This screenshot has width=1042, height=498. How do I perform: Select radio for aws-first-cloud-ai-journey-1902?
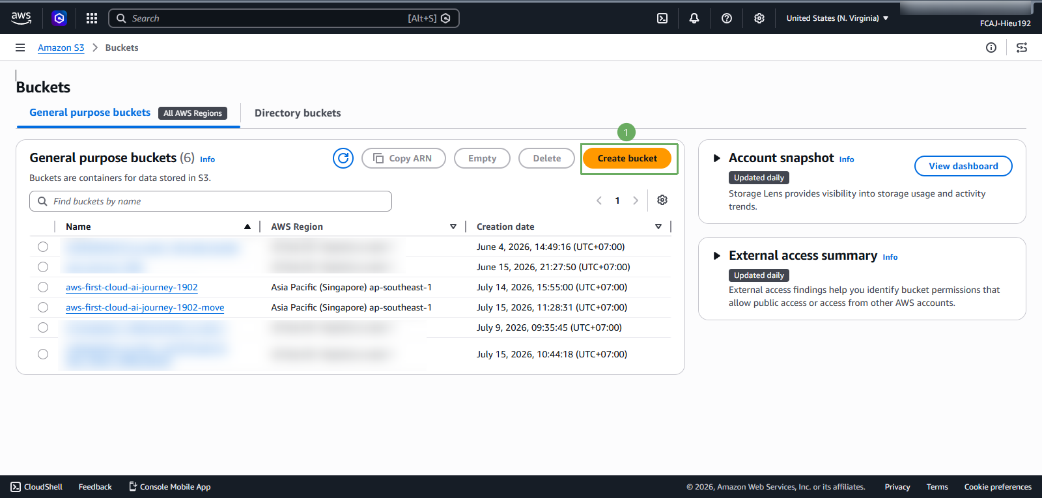[43, 287]
